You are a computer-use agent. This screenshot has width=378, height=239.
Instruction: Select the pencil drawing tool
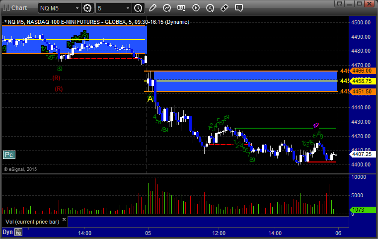click(152, 8)
